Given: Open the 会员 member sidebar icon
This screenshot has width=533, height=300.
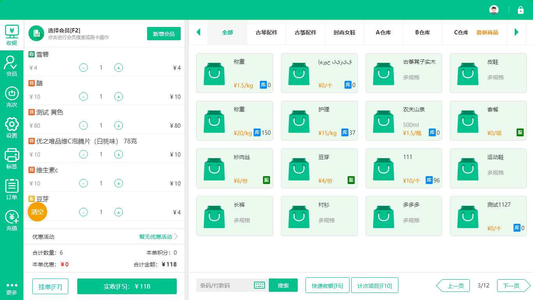Looking at the screenshot, I should (12, 66).
